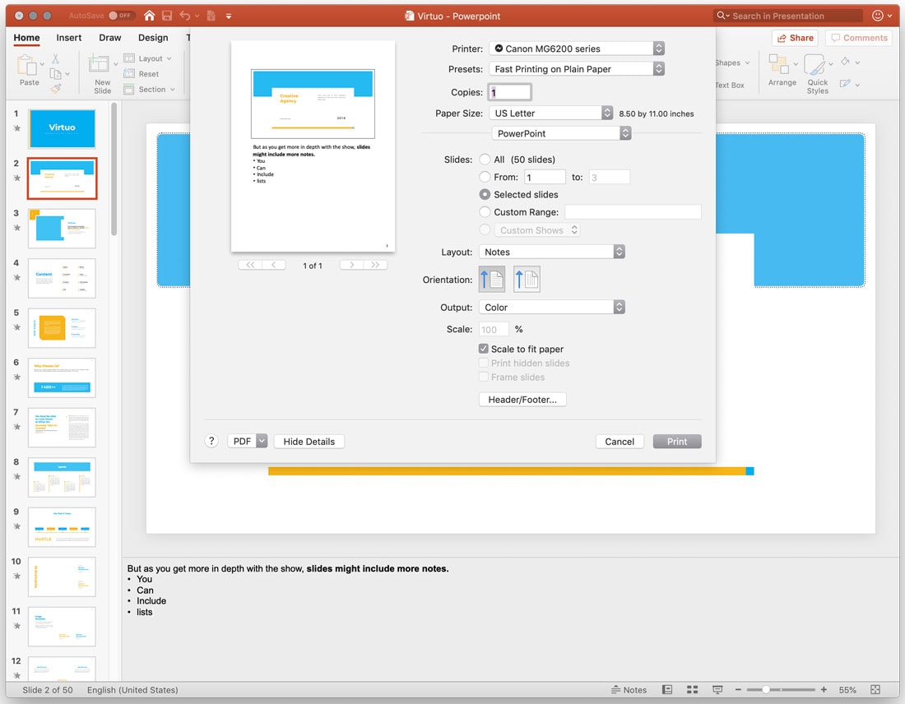The image size is (905, 704).
Task: Select portrait orientation icon
Action: pyautogui.click(x=492, y=280)
